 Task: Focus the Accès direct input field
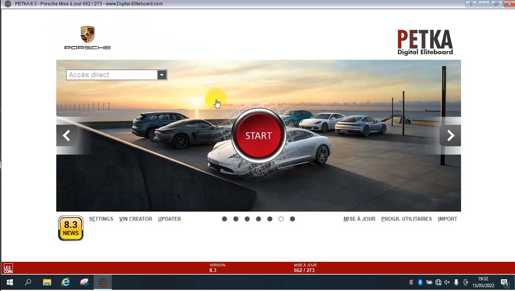pos(112,75)
